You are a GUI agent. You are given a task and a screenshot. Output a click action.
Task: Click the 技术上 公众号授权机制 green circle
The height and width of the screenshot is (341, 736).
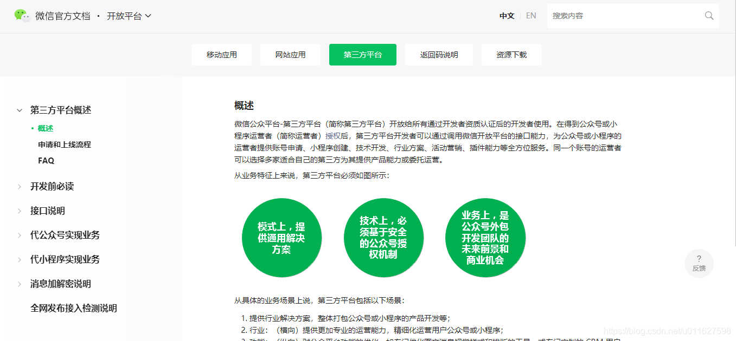tap(383, 238)
